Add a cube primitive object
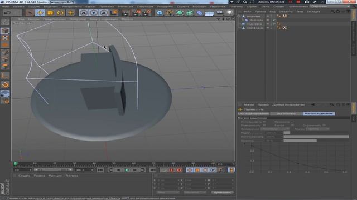The width and height of the screenshot is (357, 200). click(160, 13)
